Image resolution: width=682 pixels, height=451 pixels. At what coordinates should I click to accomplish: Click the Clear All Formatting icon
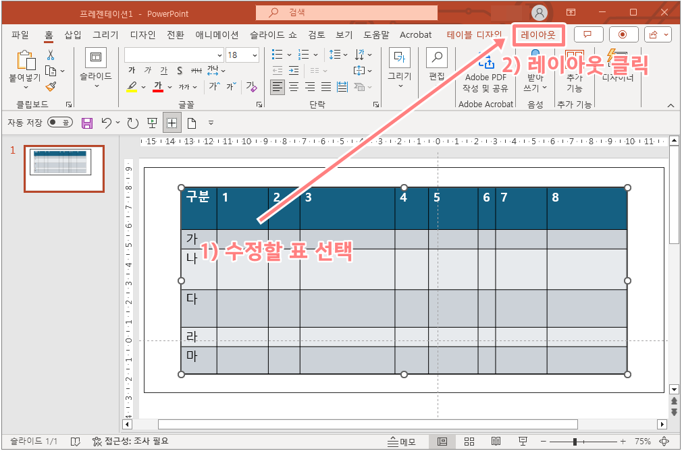click(251, 86)
